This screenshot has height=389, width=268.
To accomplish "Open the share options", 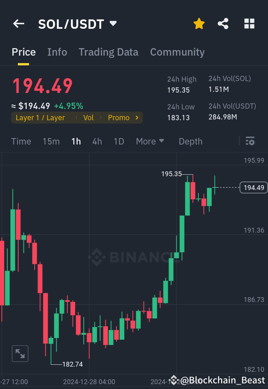I will pos(223,24).
